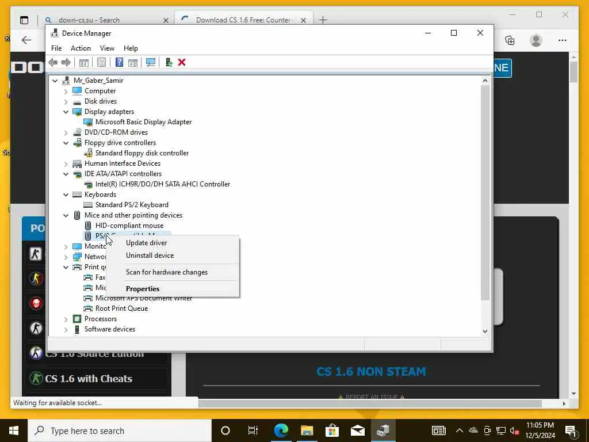Click the scroll-down arrow of device tree
The height and width of the screenshot is (442, 589).
click(x=485, y=331)
